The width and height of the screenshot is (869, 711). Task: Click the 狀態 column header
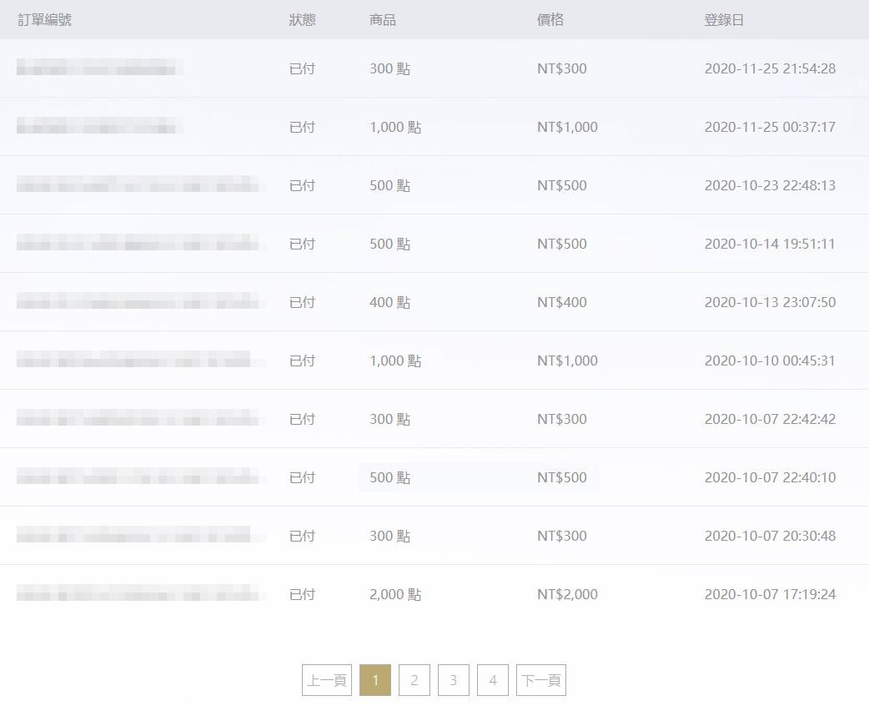coord(302,20)
